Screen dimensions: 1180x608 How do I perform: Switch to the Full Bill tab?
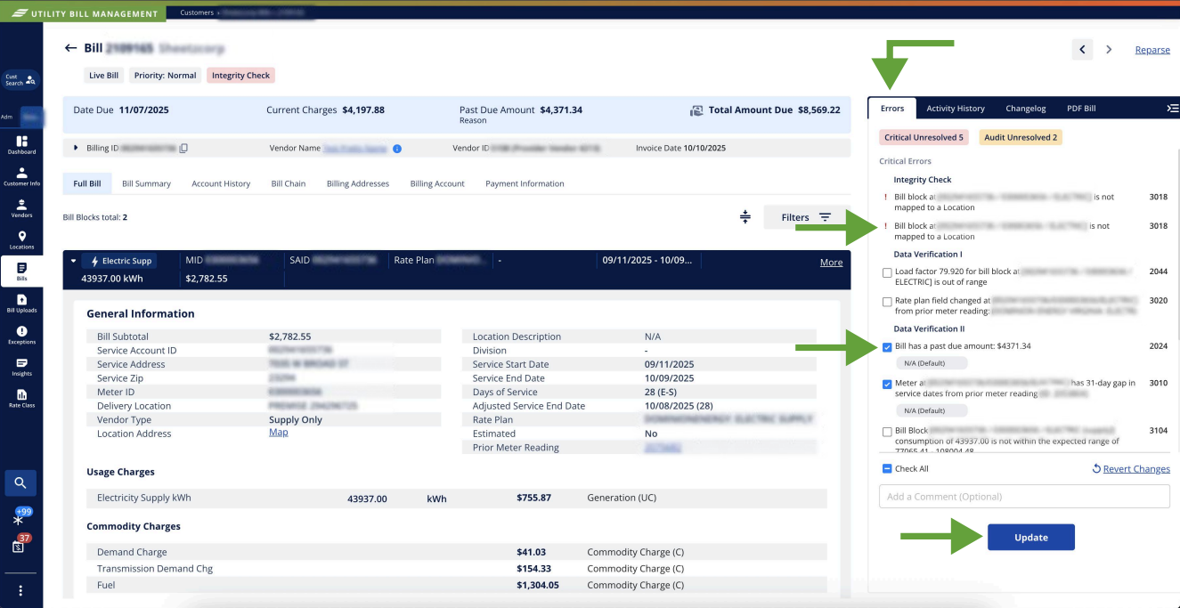pos(87,183)
